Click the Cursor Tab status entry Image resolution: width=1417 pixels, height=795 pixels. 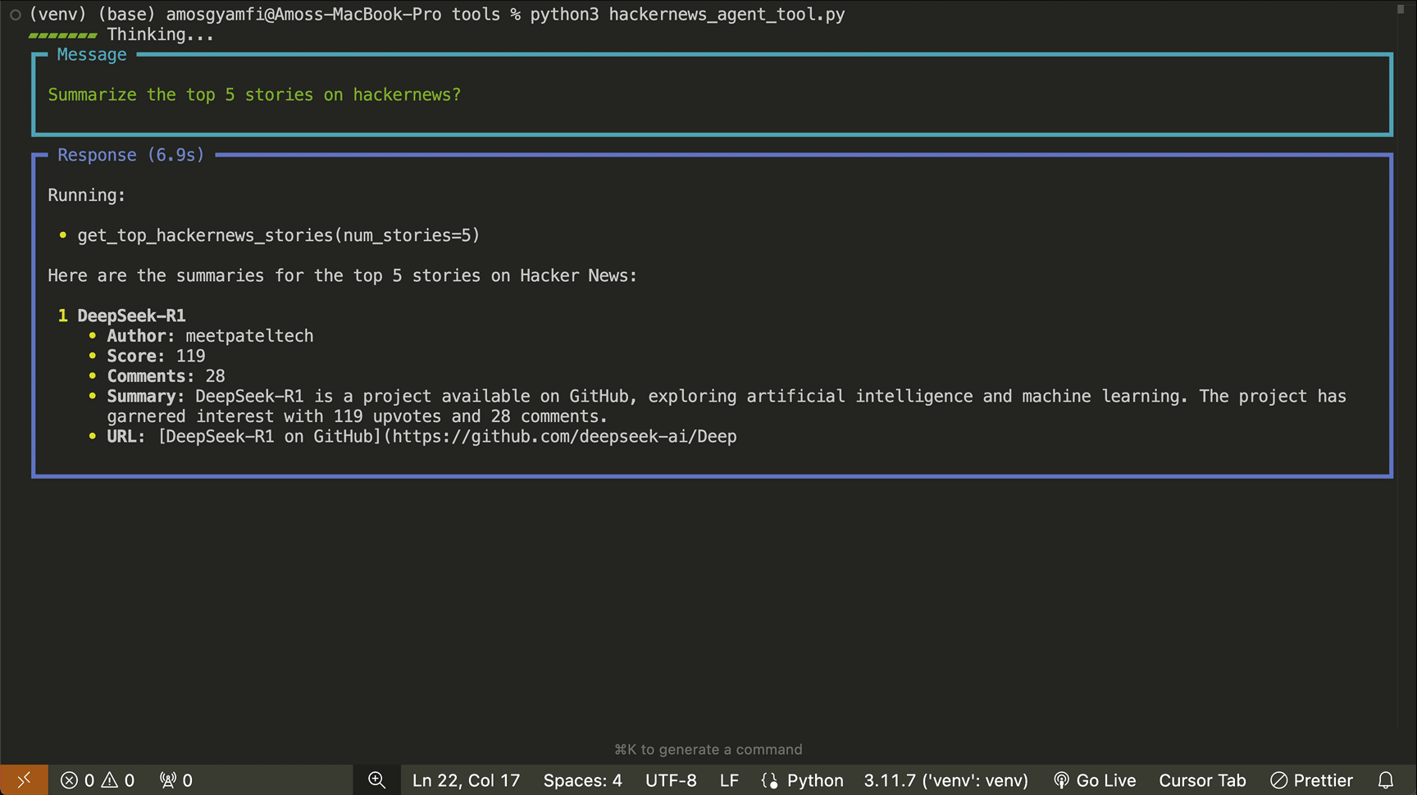click(1202, 780)
